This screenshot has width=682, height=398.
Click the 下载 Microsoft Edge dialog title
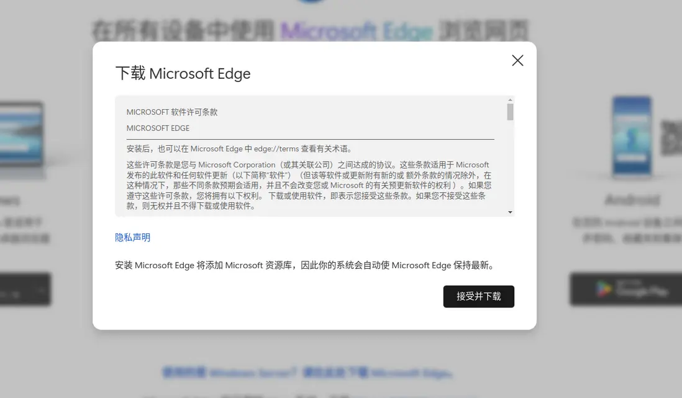coord(183,73)
